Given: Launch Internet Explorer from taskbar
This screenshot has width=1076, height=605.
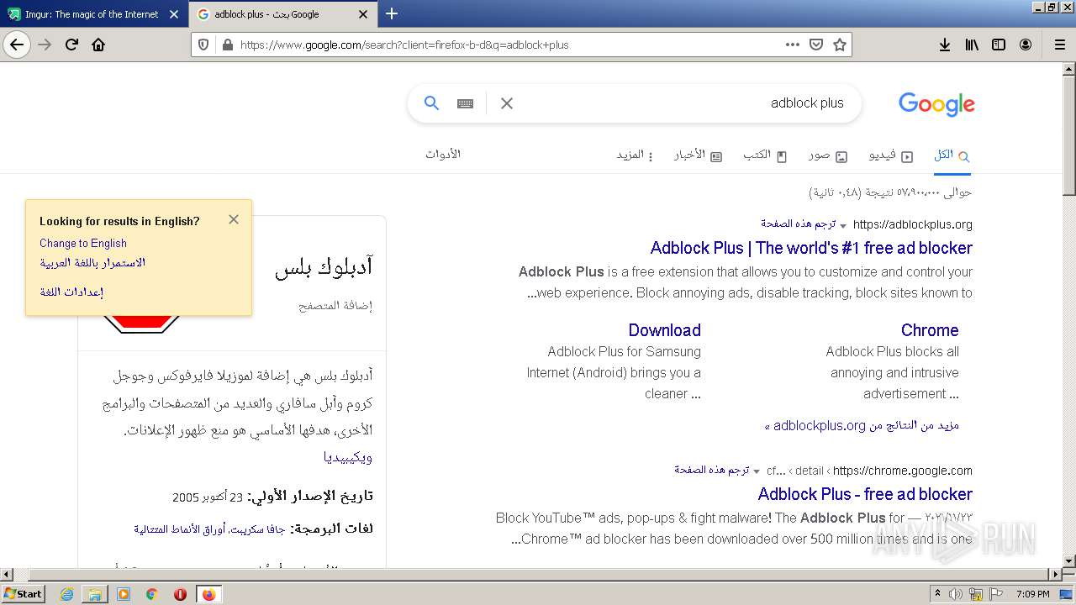Looking at the screenshot, I should point(66,594).
